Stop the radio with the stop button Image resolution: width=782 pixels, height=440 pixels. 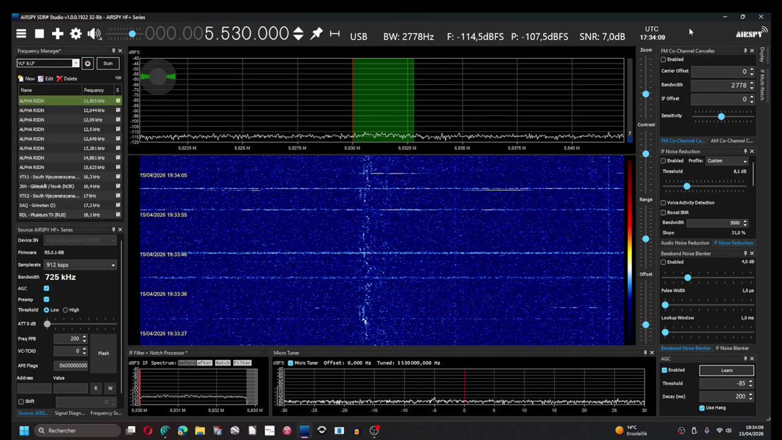coord(40,33)
